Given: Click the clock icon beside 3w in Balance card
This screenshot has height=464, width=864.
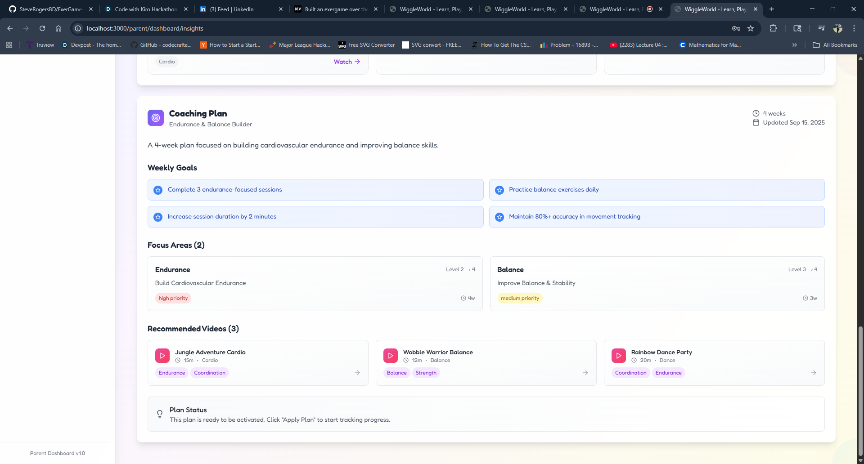Looking at the screenshot, I should pos(805,298).
